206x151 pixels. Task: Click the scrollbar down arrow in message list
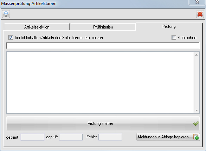click(197, 111)
